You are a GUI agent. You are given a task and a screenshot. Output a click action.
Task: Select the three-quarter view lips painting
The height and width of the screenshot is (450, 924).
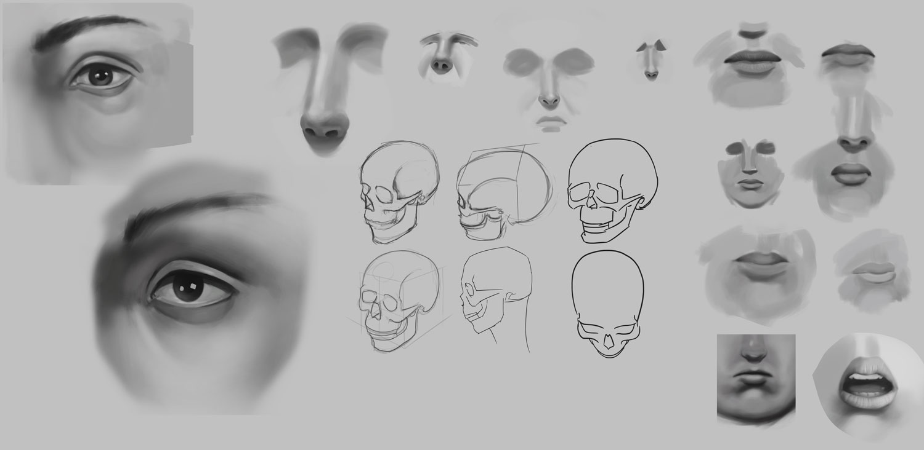tap(871, 270)
